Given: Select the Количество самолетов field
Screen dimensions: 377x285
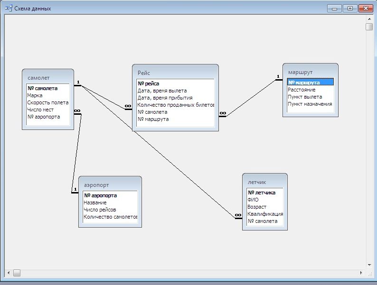Looking at the screenshot, I should coord(110,217).
